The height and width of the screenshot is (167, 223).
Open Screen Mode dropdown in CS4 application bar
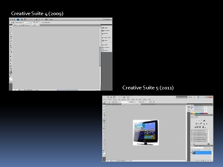[51, 19]
